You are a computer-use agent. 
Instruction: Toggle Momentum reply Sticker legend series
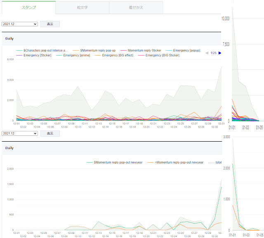(x=141, y=50)
